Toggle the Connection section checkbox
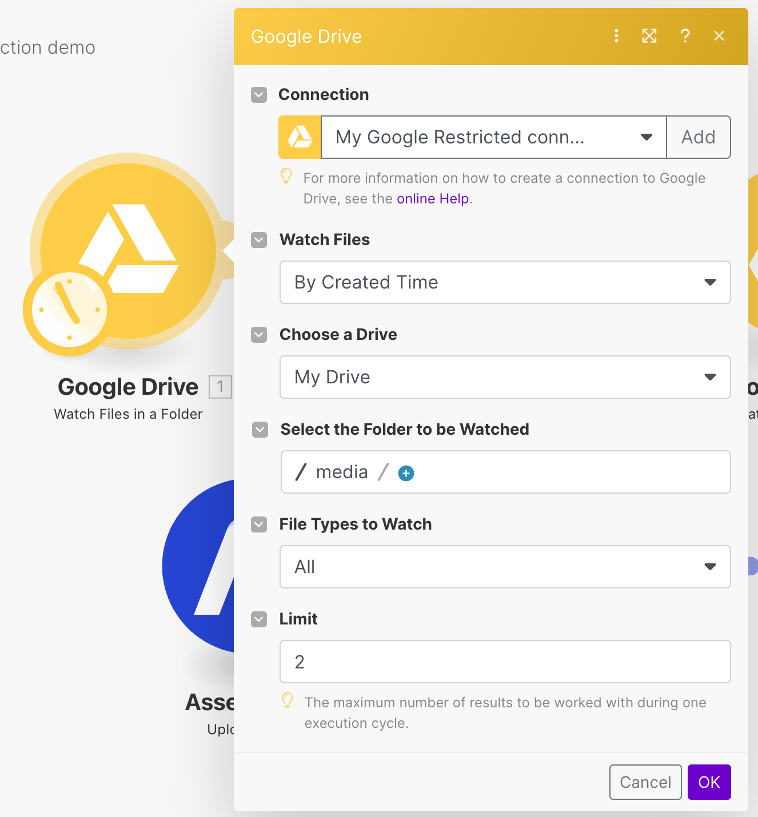Image resolution: width=758 pixels, height=817 pixels. click(259, 95)
